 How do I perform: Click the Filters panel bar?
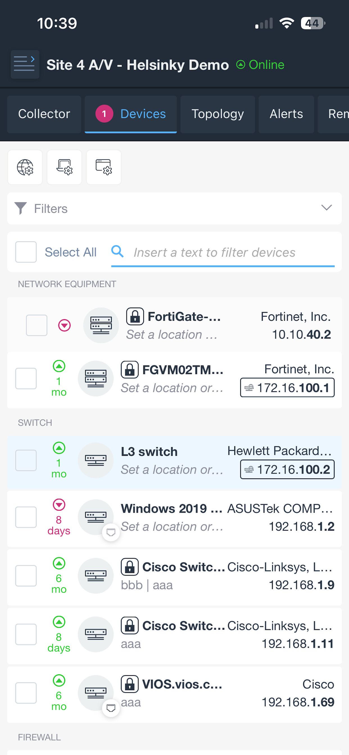coord(175,208)
